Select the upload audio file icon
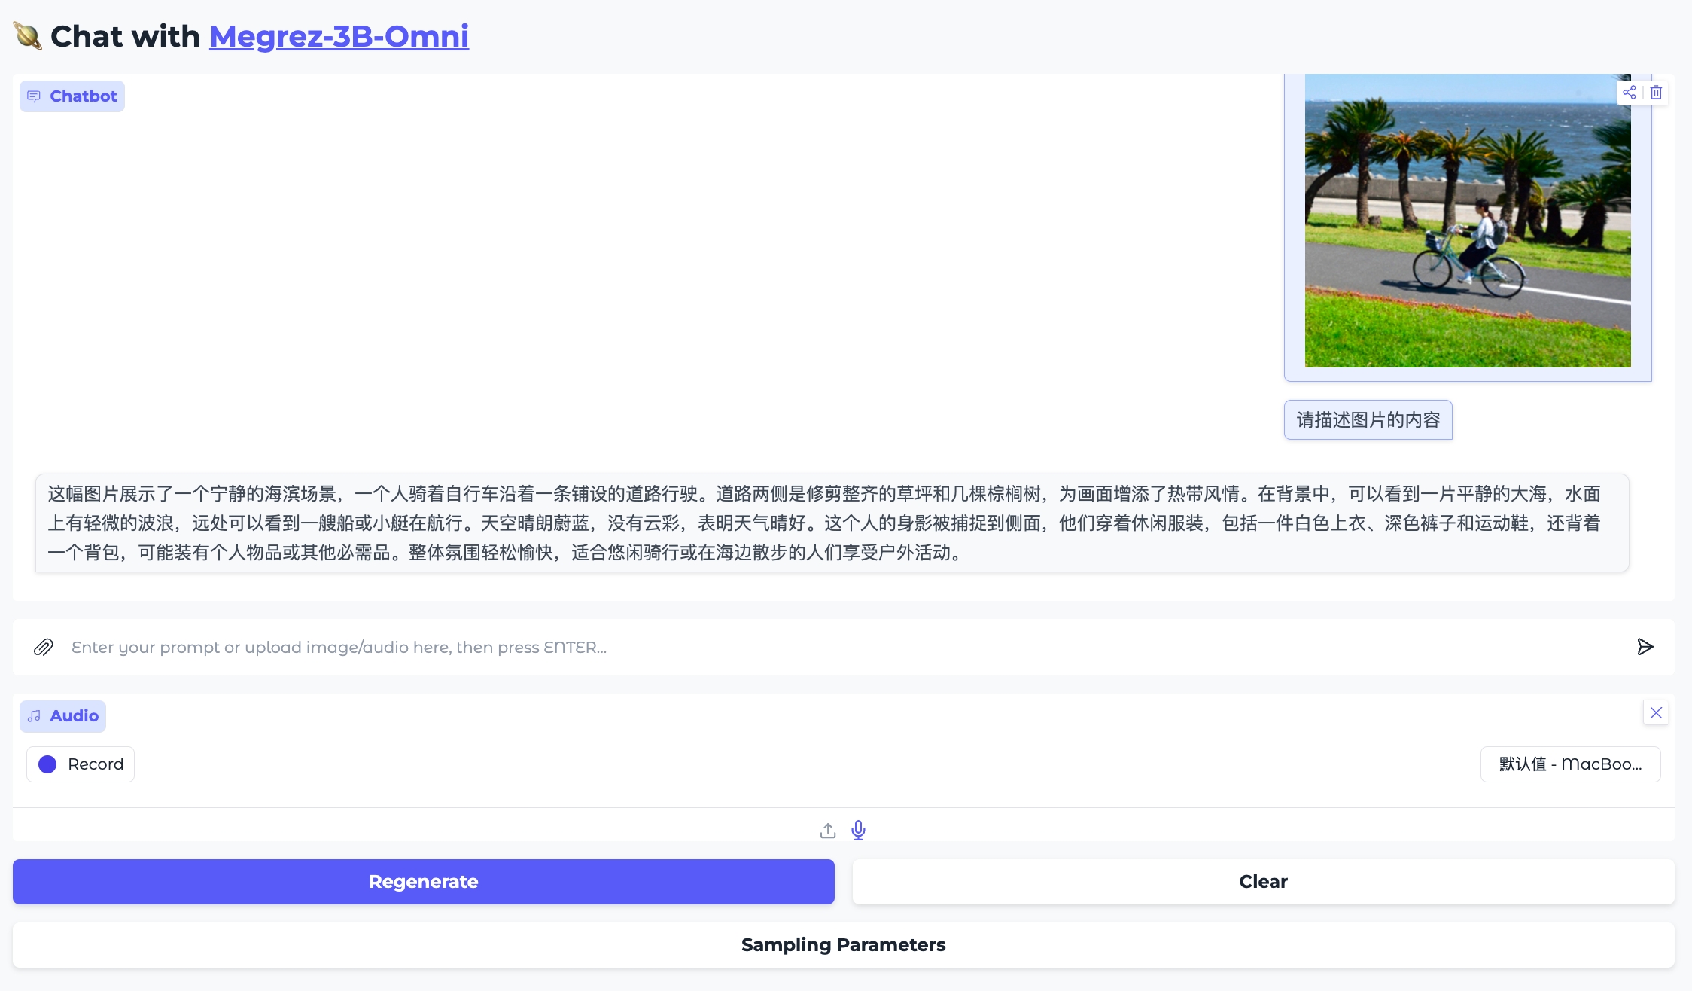Image resolution: width=1692 pixels, height=991 pixels. [828, 831]
